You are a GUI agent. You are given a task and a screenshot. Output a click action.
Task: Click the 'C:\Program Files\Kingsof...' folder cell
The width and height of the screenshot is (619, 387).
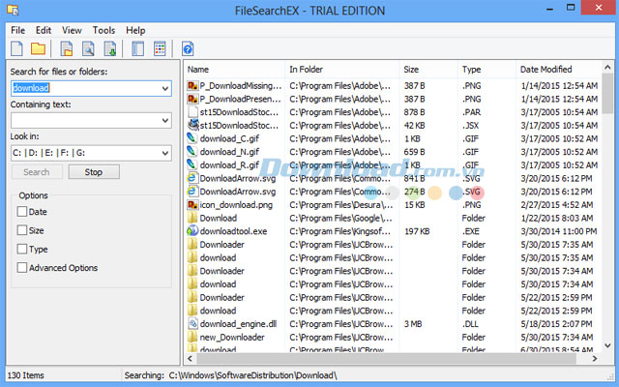pos(339,231)
